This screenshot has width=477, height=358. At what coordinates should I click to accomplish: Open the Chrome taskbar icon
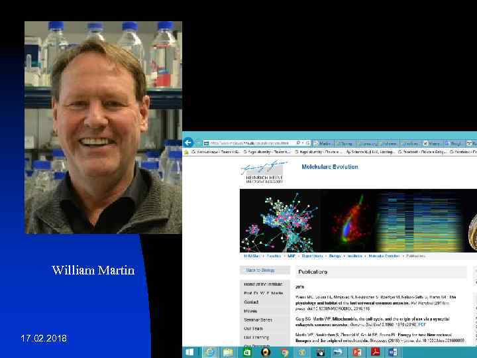[x=285, y=352]
